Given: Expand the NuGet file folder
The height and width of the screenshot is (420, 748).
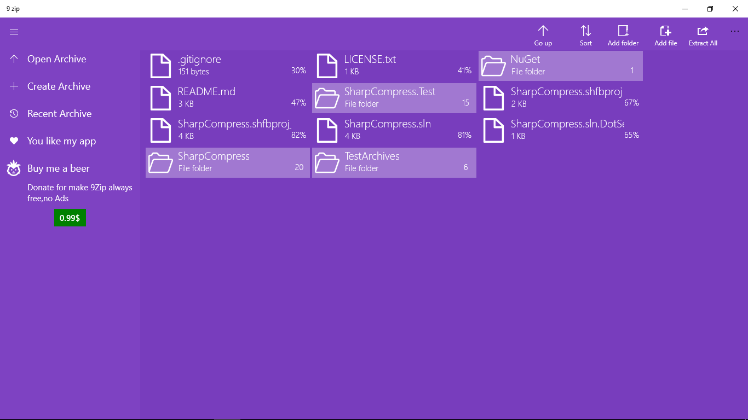Looking at the screenshot, I should coord(560,65).
